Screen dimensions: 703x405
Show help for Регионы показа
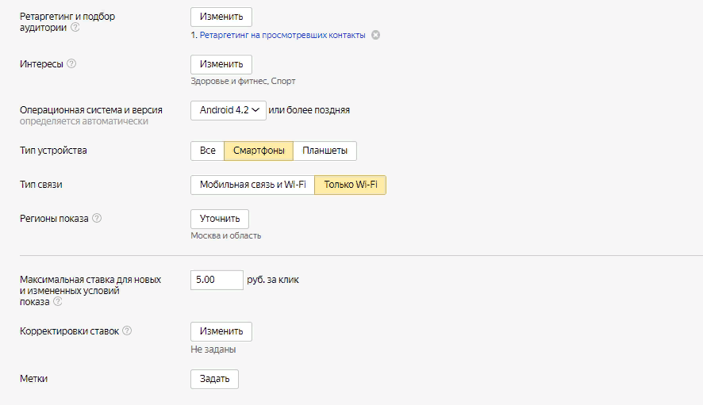[97, 219]
